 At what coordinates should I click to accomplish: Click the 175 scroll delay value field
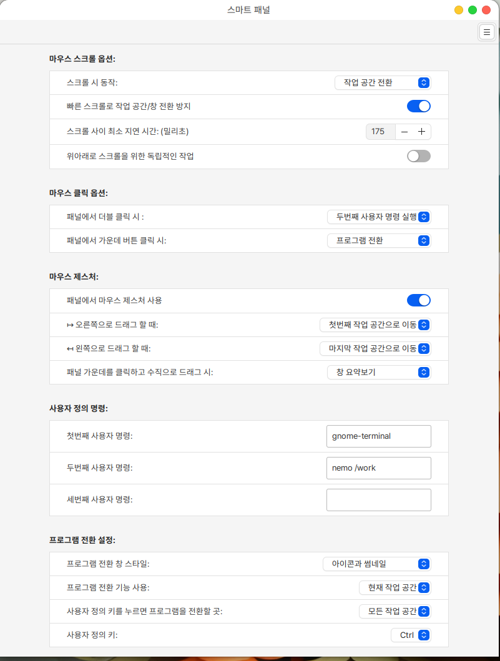(x=381, y=132)
